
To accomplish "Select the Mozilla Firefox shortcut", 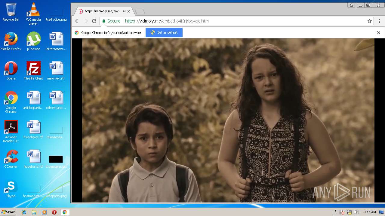I will click(x=11, y=41).
